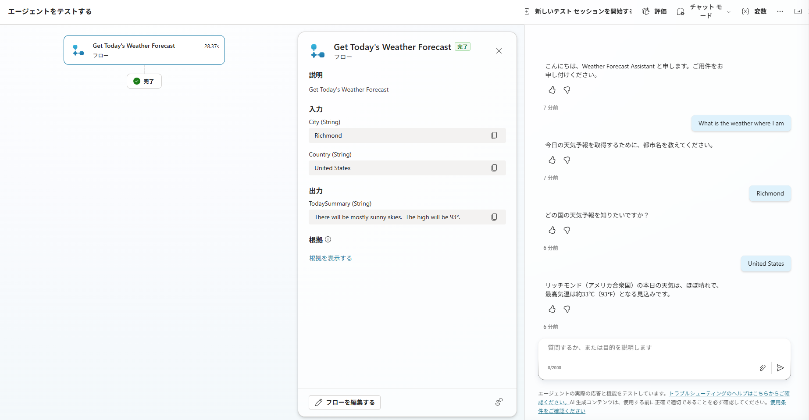Click the 根拠 info icon
Viewport: 809px width, 420px height.
[328, 239]
